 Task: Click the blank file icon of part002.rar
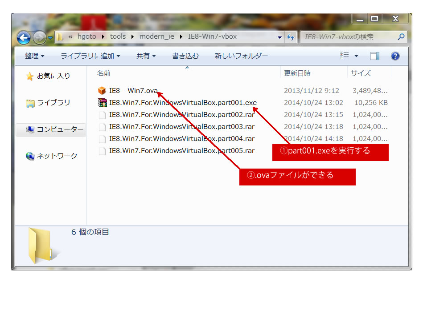(102, 115)
